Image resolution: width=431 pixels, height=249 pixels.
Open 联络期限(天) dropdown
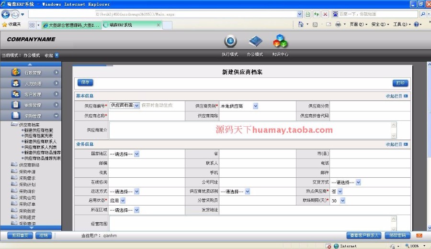click(342, 201)
